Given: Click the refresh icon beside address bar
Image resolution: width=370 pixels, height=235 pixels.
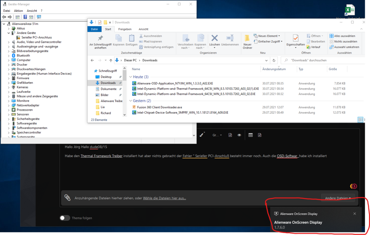Looking at the screenshot, I should click(274, 60).
